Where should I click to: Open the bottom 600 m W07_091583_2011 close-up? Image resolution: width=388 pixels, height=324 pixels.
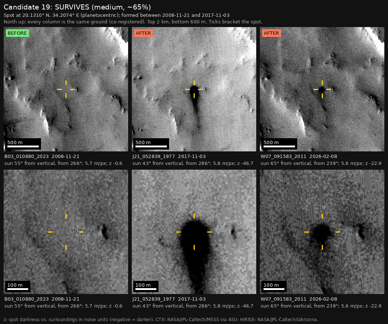coord(322,232)
